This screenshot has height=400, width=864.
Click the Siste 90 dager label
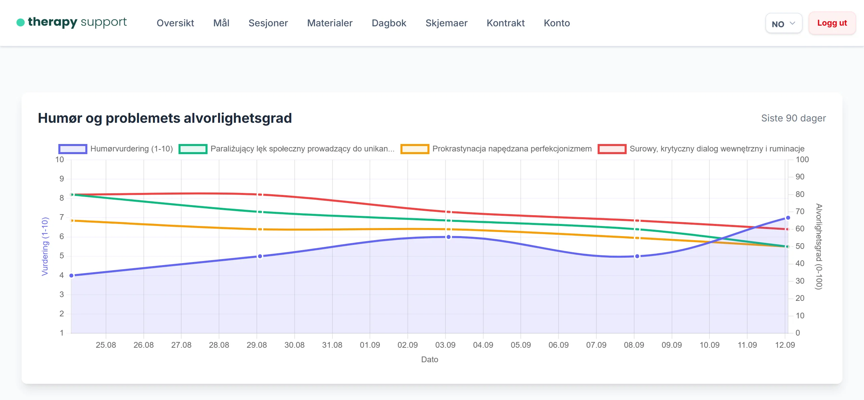pyautogui.click(x=793, y=118)
